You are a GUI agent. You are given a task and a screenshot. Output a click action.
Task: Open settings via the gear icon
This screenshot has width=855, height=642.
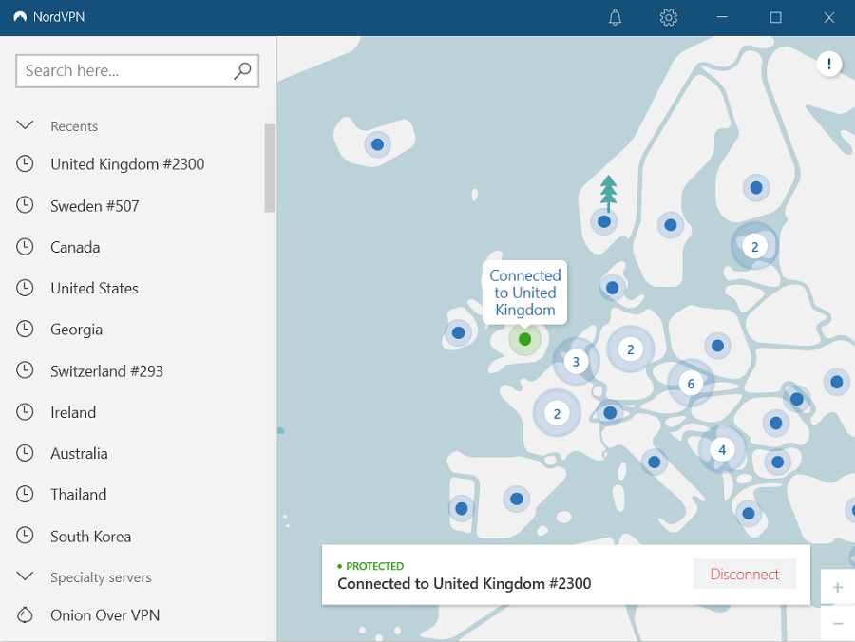coord(668,18)
